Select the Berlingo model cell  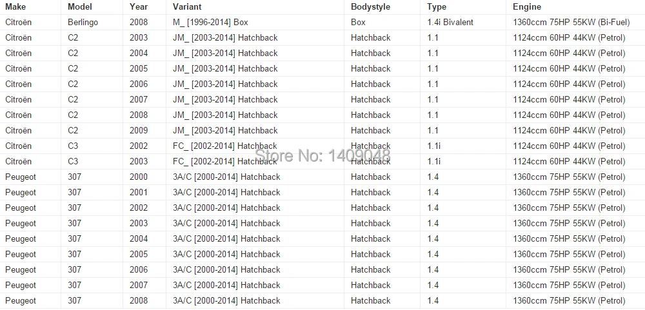83,22
